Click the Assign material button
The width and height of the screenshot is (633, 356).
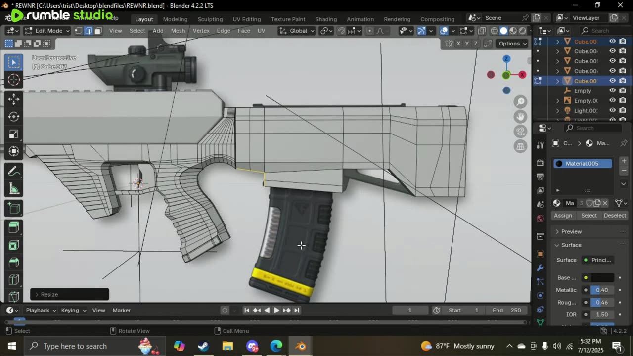pos(563,216)
